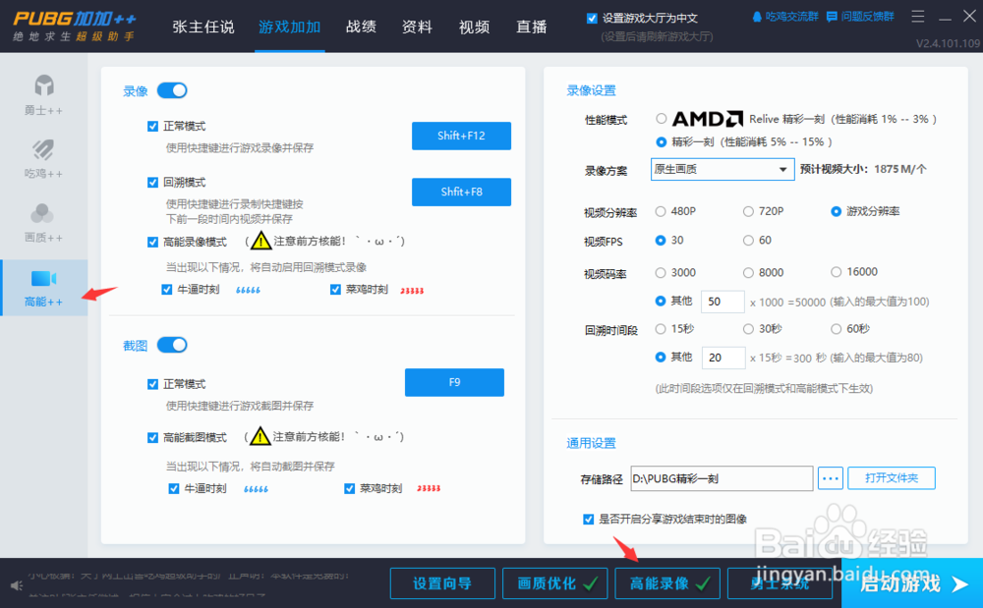The width and height of the screenshot is (983, 608).
Task: Switch to the 张主任说 tab
Action: pos(203,27)
